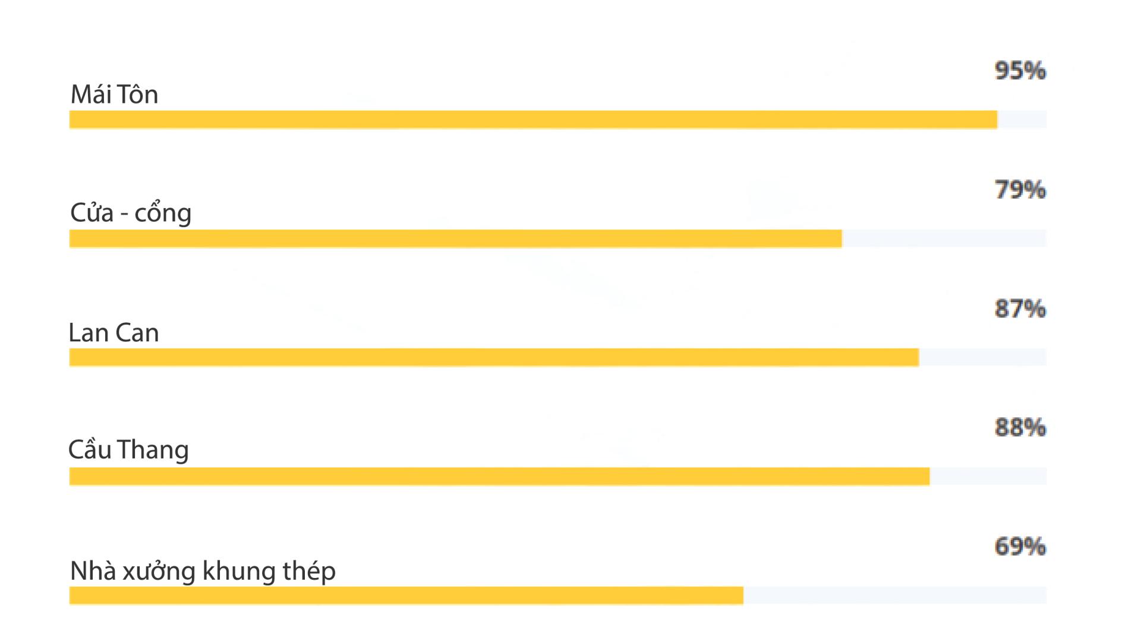Viewport: 1141px width, 644px height.
Task: Click the unfilled part of Lan Can bar
Action: click(x=983, y=357)
